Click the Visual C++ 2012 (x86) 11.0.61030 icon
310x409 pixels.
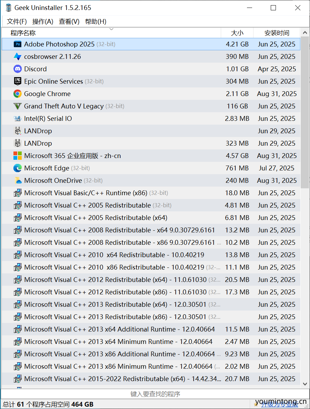tap(18, 292)
